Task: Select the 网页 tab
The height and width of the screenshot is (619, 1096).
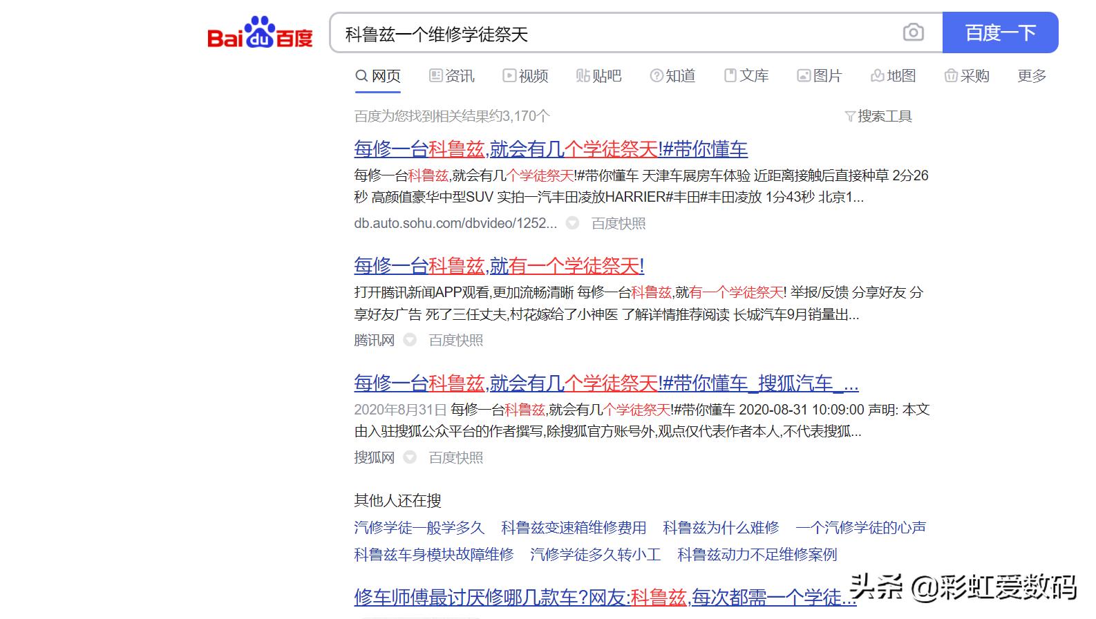Action: 378,76
